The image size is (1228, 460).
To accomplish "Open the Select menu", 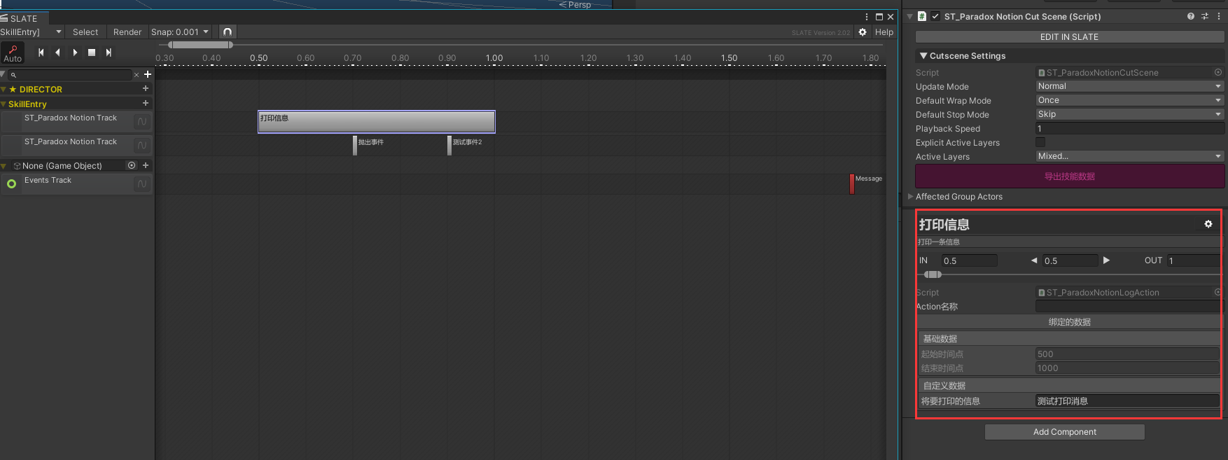I will pyautogui.click(x=85, y=32).
